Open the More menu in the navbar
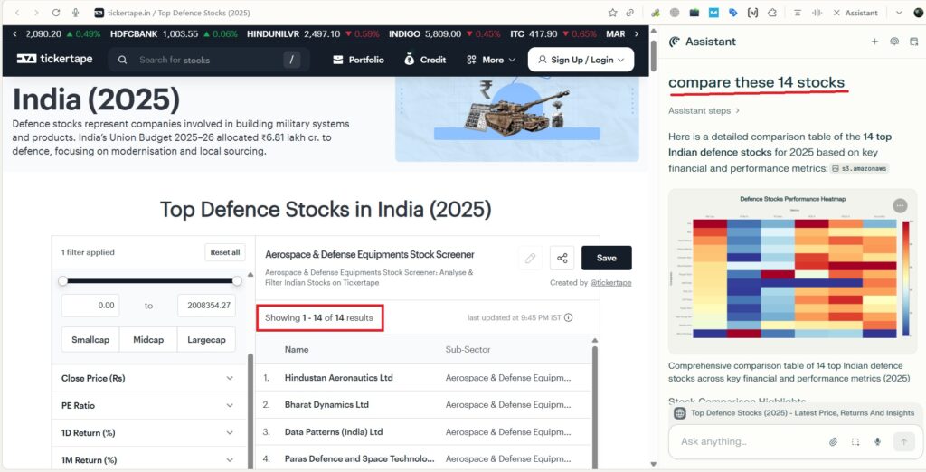This screenshot has width=926, height=472. (491, 60)
